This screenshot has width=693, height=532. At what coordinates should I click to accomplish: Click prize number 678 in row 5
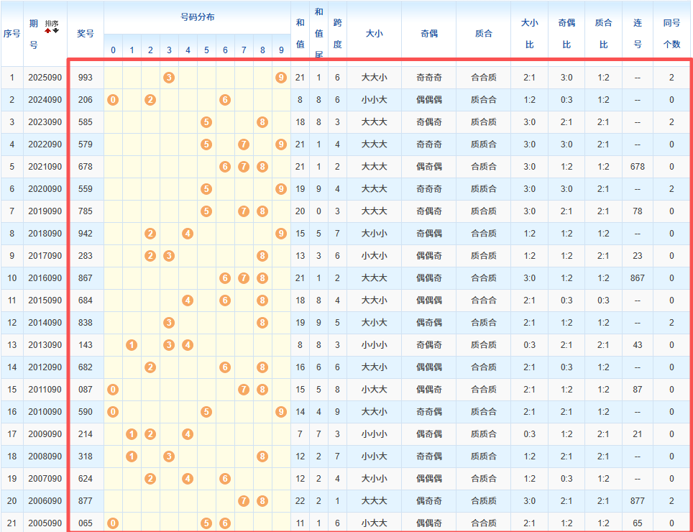click(x=86, y=166)
